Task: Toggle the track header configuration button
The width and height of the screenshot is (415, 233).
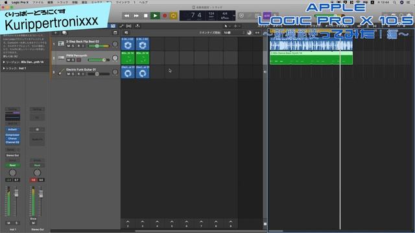Action: coord(115,33)
